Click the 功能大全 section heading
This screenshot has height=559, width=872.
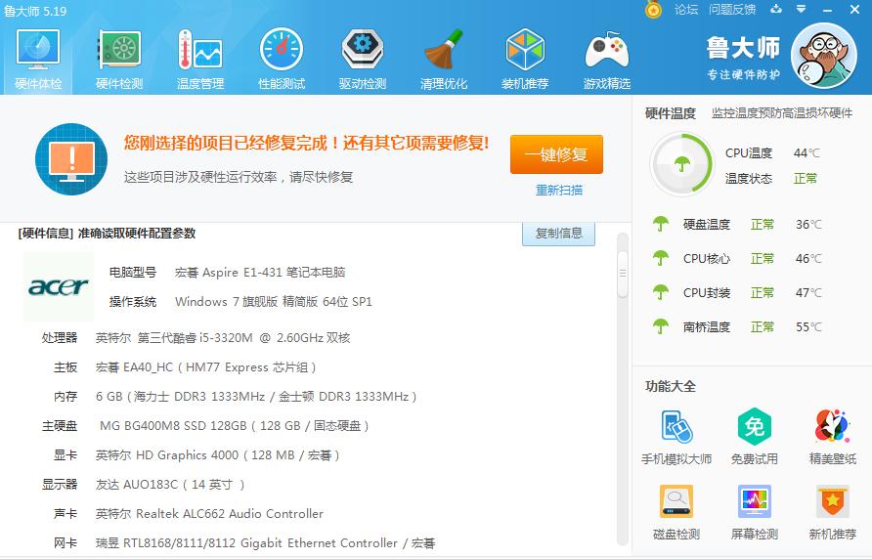pyautogui.click(x=670, y=387)
